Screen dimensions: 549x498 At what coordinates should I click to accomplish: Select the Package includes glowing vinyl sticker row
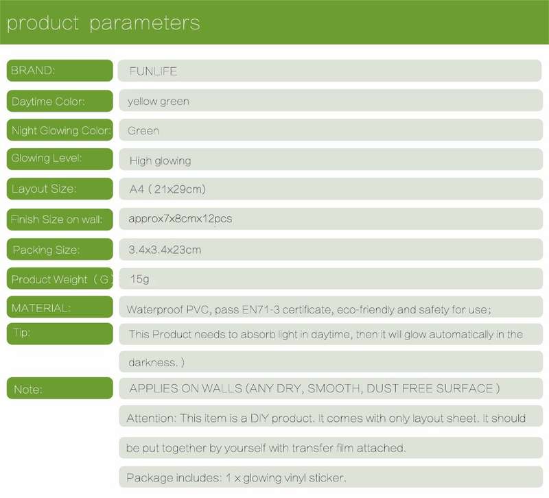pyautogui.click(x=331, y=477)
